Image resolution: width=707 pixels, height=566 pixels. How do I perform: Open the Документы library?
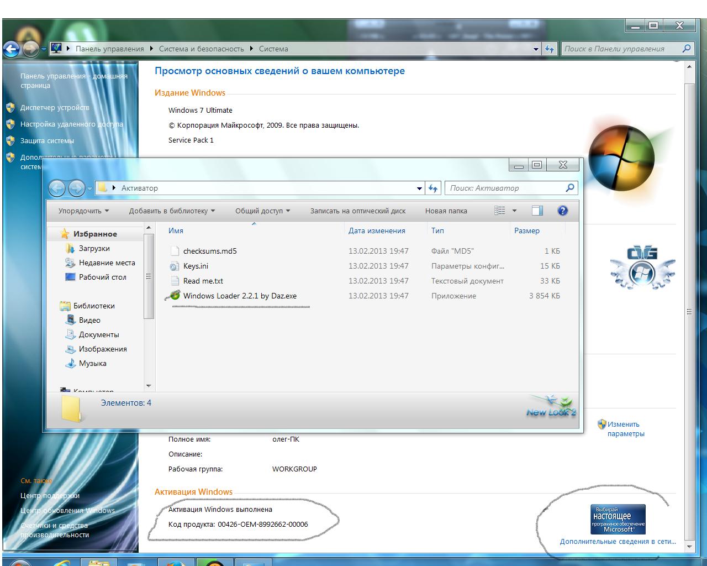[x=98, y=334]
